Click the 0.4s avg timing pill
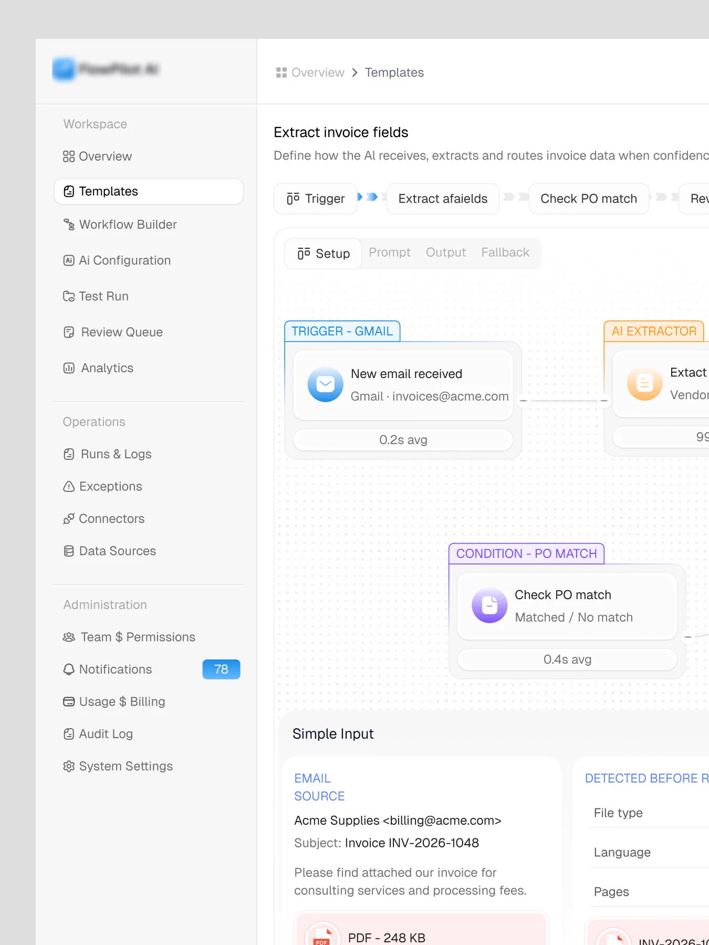 (567, 659)
